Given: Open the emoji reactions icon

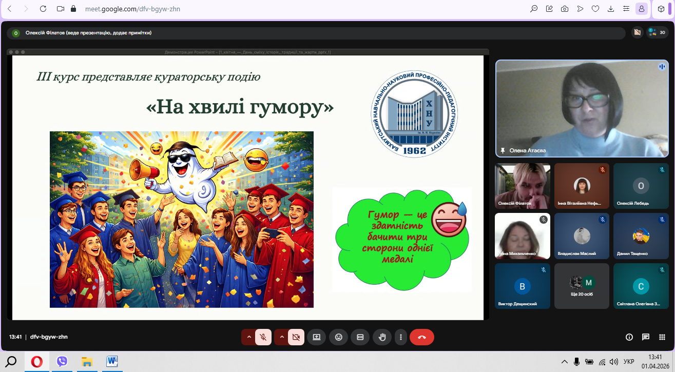Looking at the screenshot, I should tap(338, 337).
